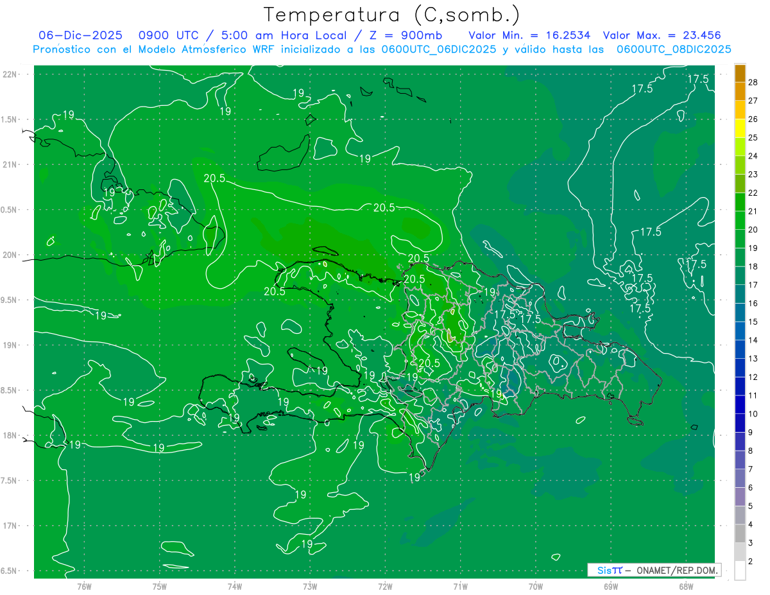The width and height of the screenshot is (770, 595).
Task: Click the "73W" longitude axis label
Action: click(310, 587)
